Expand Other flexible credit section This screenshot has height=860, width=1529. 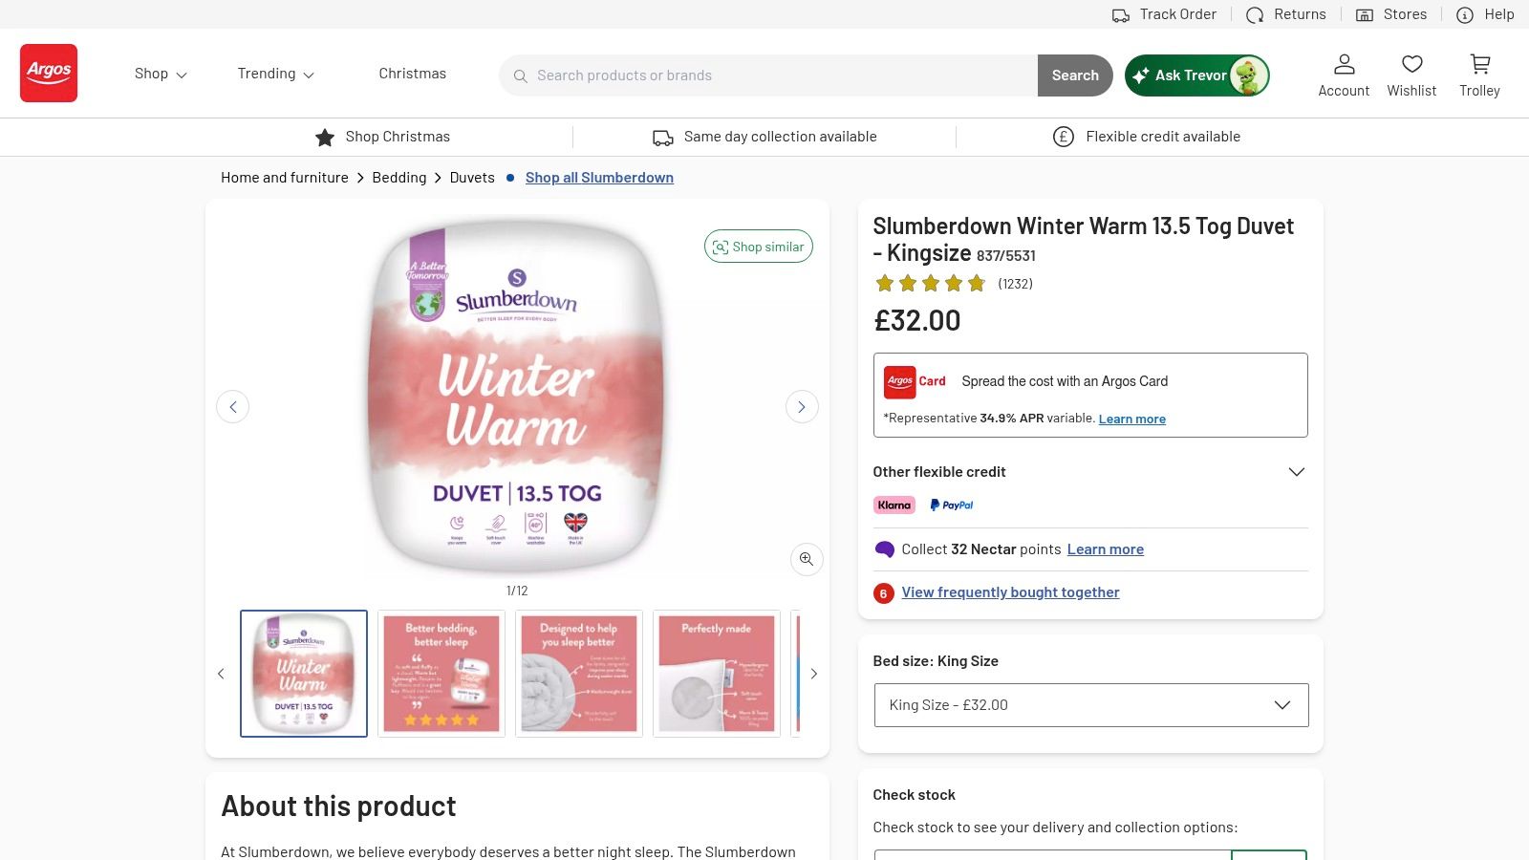pos(1296,472)
